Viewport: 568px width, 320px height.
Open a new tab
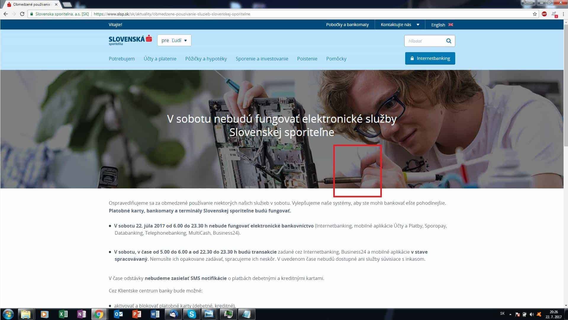(67, 4)
